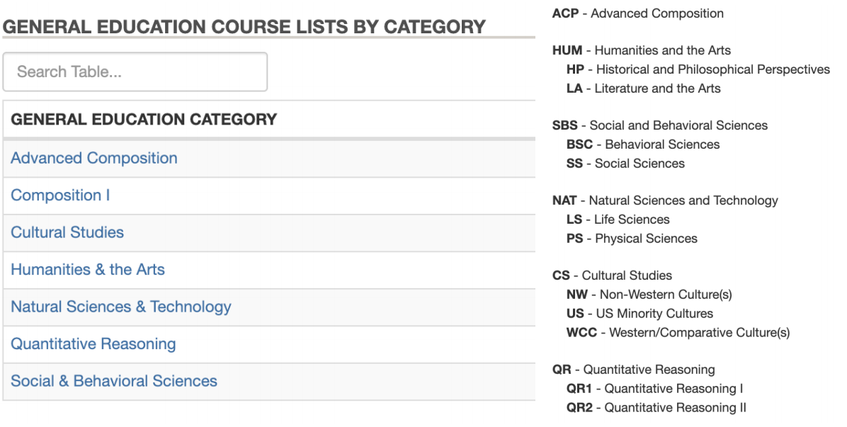
Task: Click the WCC Western/Comparative Culture(s) entry
Action: 678,332
